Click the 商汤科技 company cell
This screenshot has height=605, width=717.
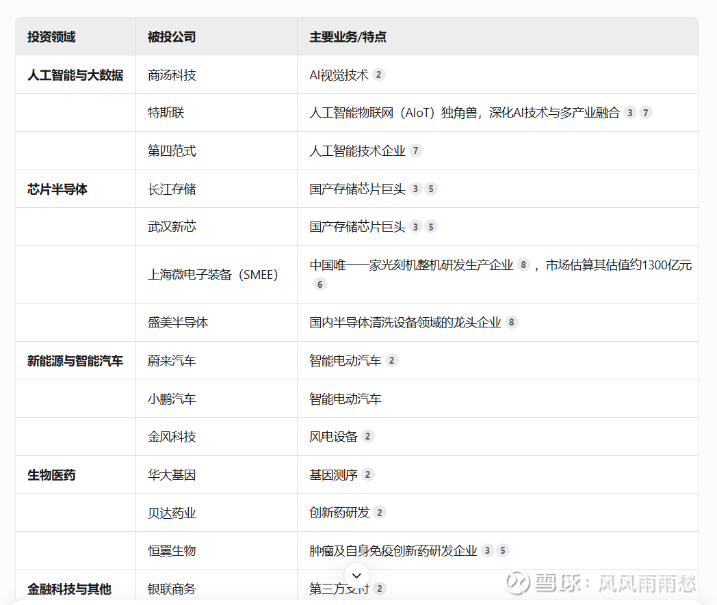(216, 75)
